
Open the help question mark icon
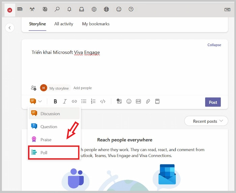131,9
